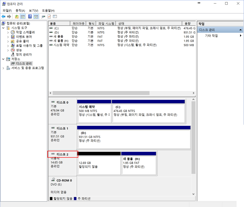
Task: Collapse the 디스크 관리 actions section
Action: 240,30
